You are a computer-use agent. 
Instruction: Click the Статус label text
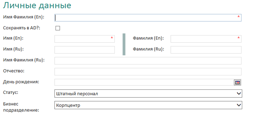(11, 92)
